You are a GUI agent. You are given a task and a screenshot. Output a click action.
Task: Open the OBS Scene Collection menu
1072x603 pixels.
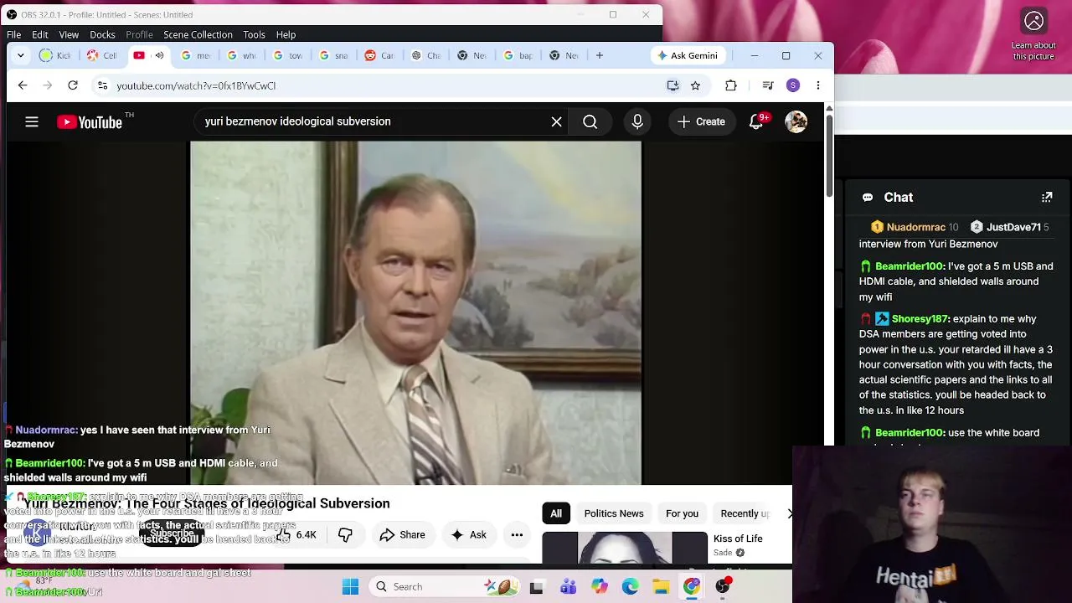198,34
